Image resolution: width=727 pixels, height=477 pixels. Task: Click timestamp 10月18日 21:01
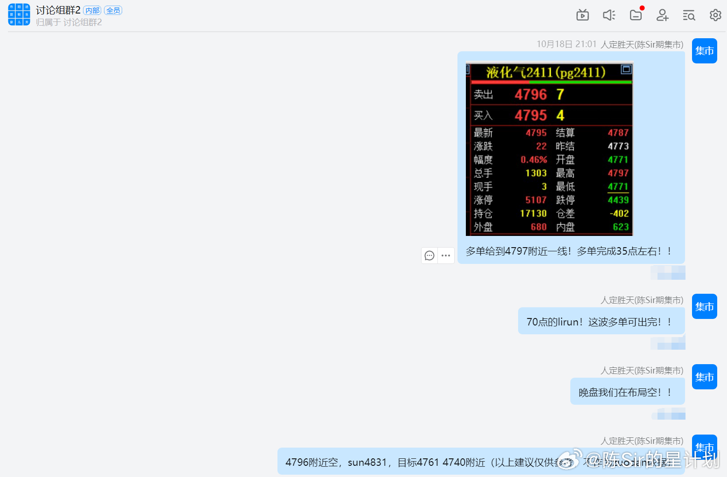point(567,44)
